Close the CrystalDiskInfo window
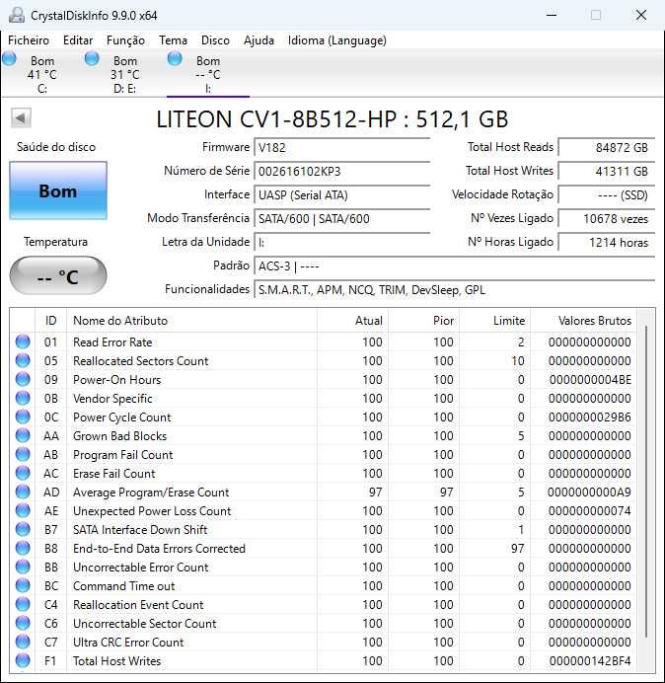The width and height of the screenshot is (665, 683). [x=641, y=15]
